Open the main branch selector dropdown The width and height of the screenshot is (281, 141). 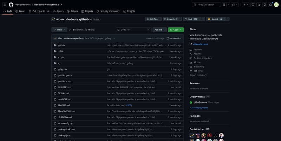click(59, 30)
